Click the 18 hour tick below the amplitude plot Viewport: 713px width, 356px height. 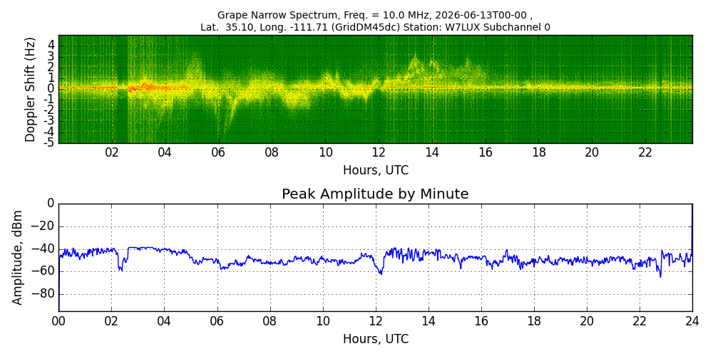coord(534,321)
